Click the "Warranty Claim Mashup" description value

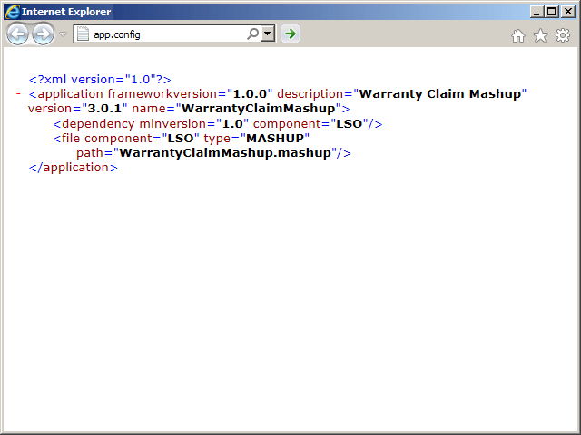tap(443, 93)
